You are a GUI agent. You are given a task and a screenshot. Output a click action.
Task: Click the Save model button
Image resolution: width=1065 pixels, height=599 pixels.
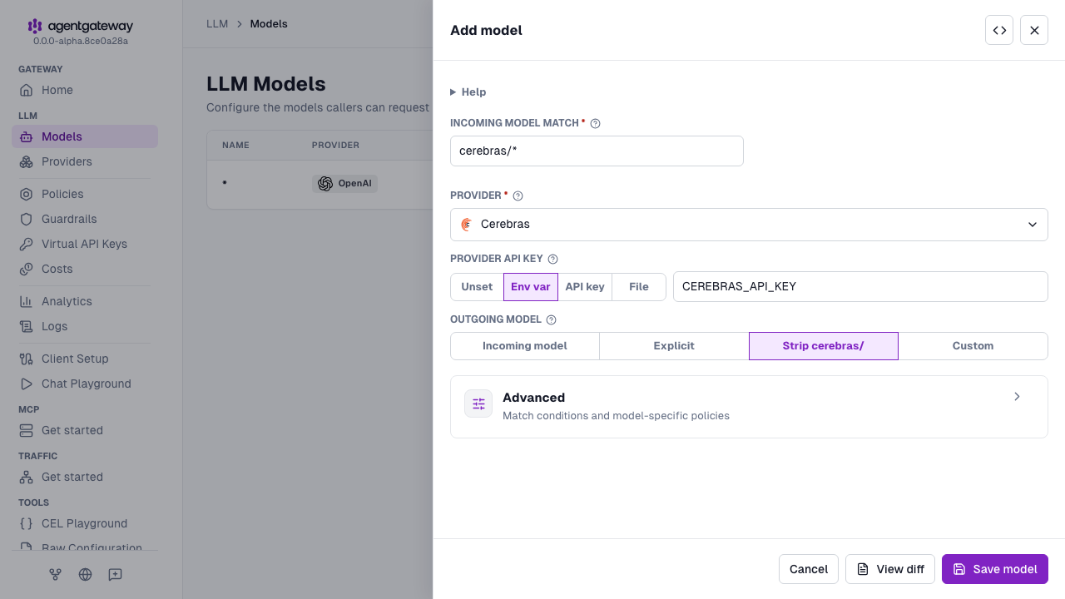click(995, 569)
